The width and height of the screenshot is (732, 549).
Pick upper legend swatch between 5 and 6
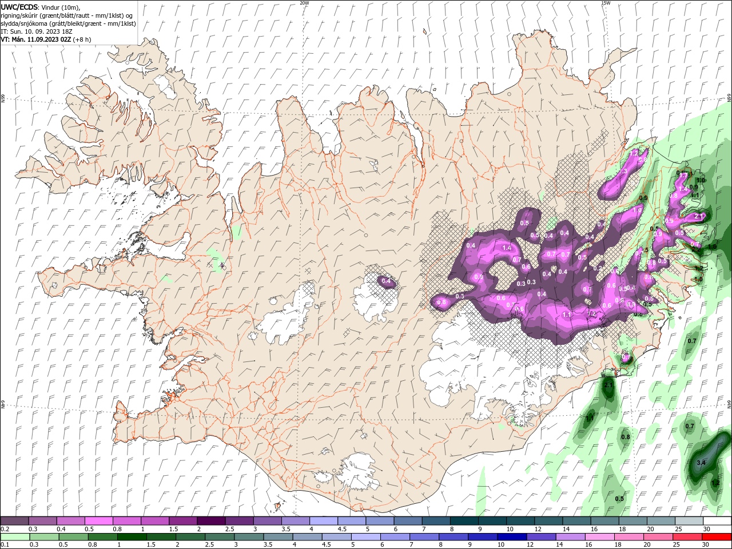(380, 521)
